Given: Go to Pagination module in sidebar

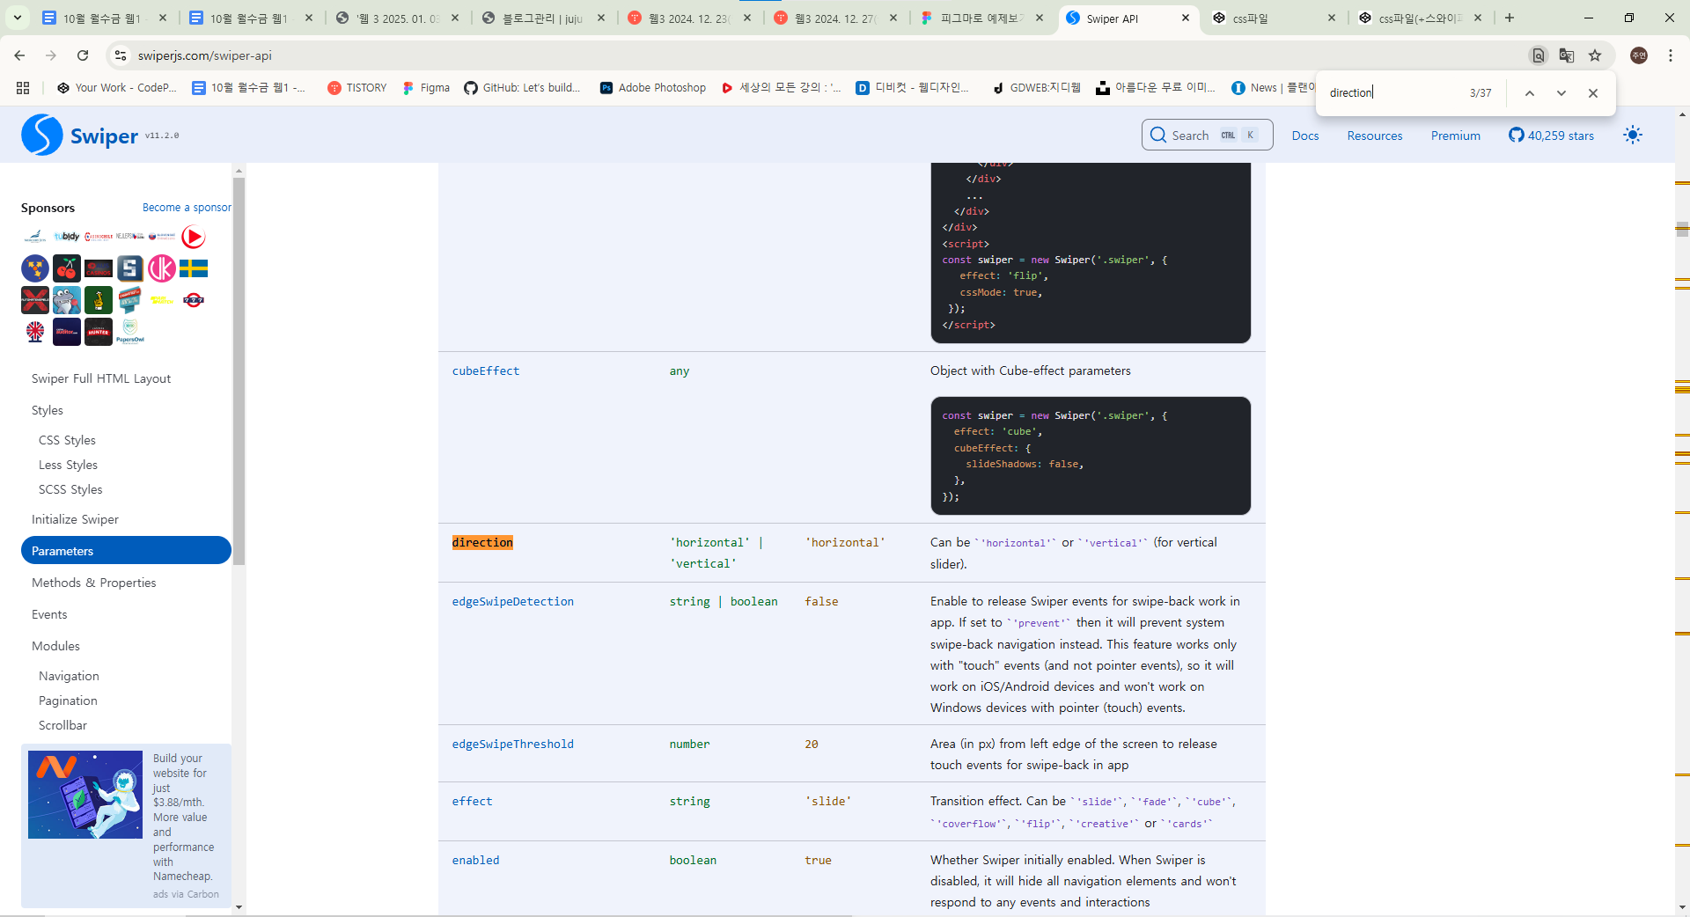Looking at the screenshot, I should pyautogui.click(x=68, y=701).
